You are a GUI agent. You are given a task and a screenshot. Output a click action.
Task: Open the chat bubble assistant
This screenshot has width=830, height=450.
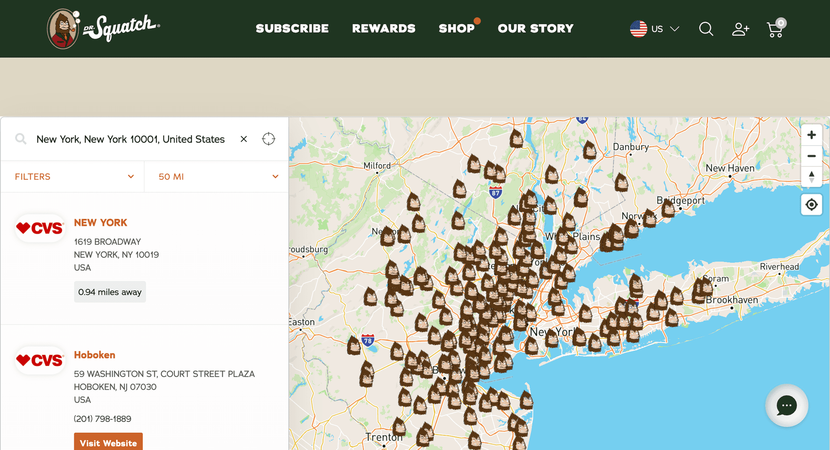(787, 405)
